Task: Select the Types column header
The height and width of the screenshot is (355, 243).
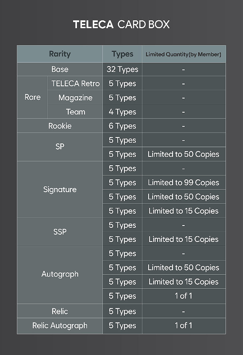Action: 122,54
